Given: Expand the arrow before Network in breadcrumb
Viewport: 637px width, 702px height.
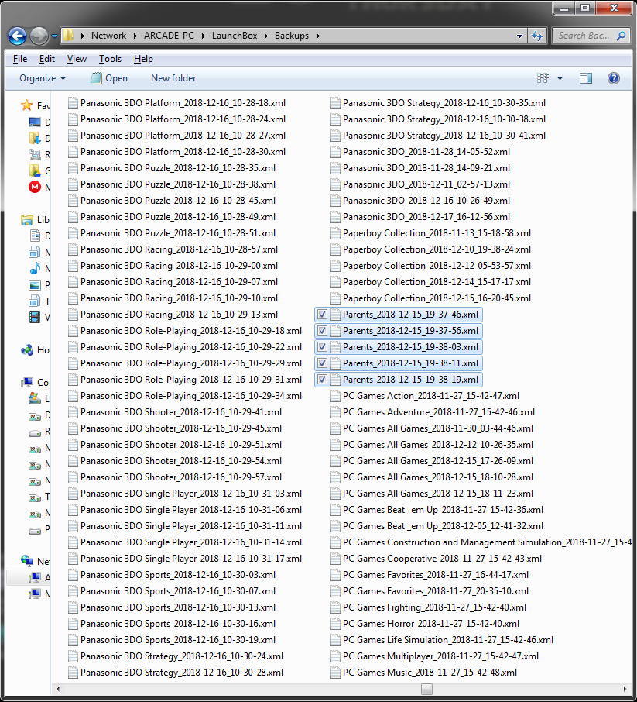Looking at the screenshot, I should point(83,36).
